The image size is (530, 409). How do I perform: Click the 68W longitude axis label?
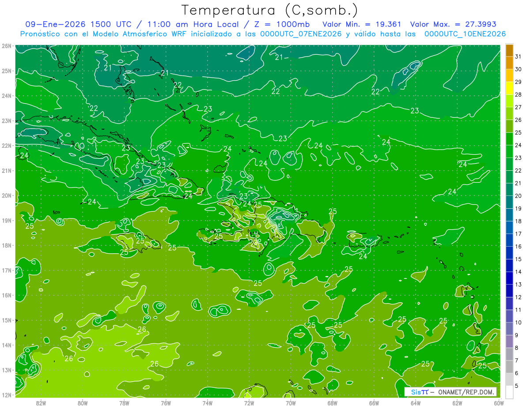[332, 402]
